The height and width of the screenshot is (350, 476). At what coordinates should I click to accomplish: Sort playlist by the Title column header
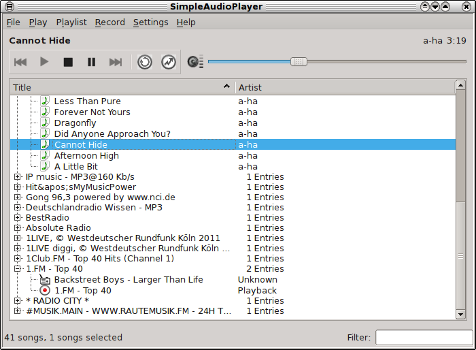[x=122, y=87]
